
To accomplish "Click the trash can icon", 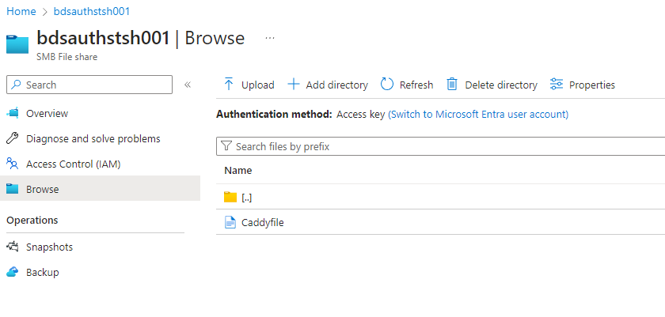I will click(x=452, y=85).
